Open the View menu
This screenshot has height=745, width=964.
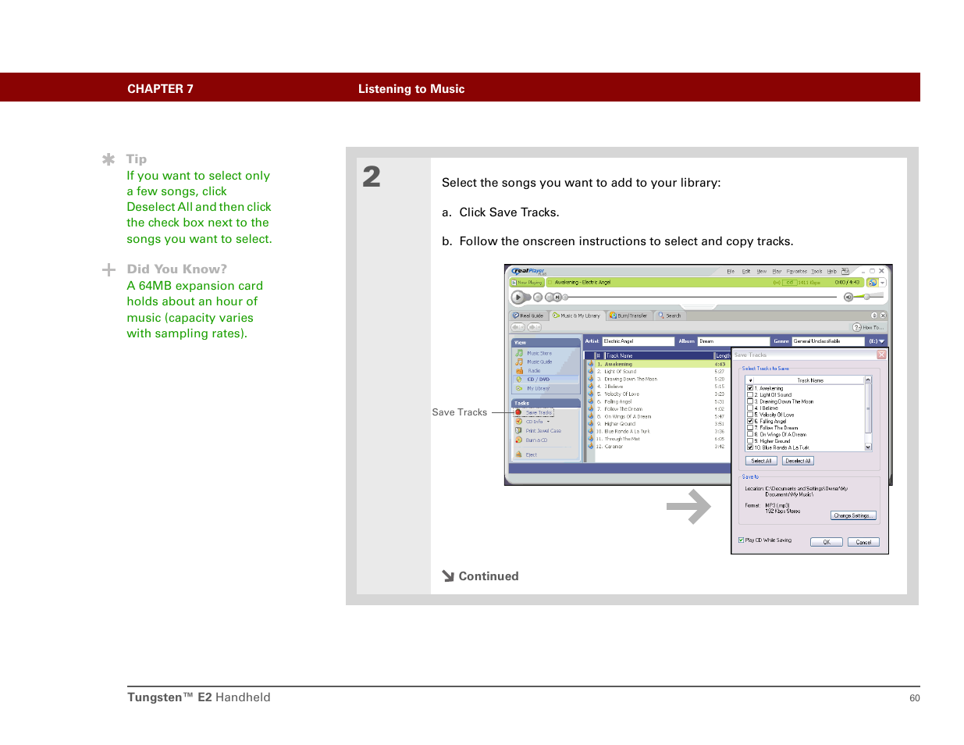click(762, 271)
